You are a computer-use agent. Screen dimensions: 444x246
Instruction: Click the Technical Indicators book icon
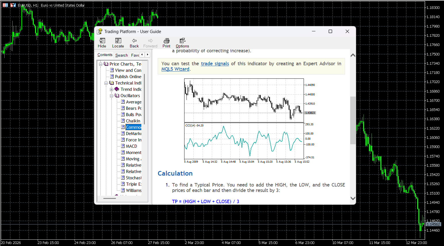coord(111,83)
